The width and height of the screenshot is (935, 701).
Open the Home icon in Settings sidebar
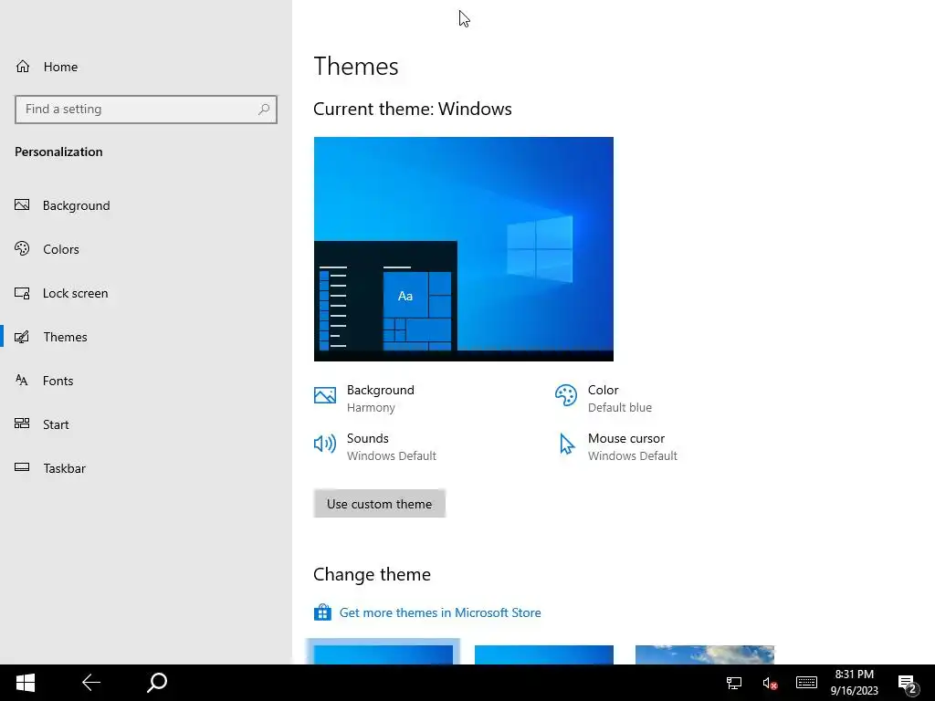point(23,66)
